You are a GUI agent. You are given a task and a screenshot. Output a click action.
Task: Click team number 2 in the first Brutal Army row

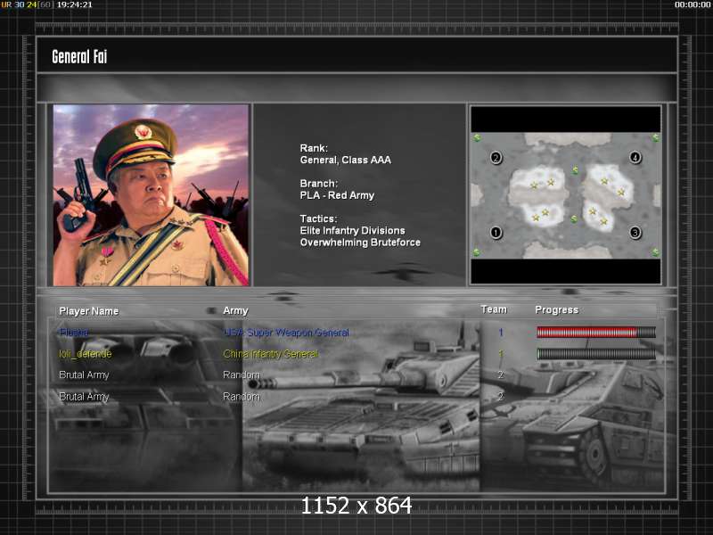point(501,374)
